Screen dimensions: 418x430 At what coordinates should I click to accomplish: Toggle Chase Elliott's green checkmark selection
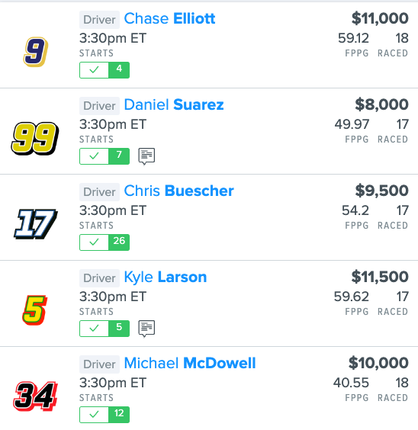tap(94, 70)
